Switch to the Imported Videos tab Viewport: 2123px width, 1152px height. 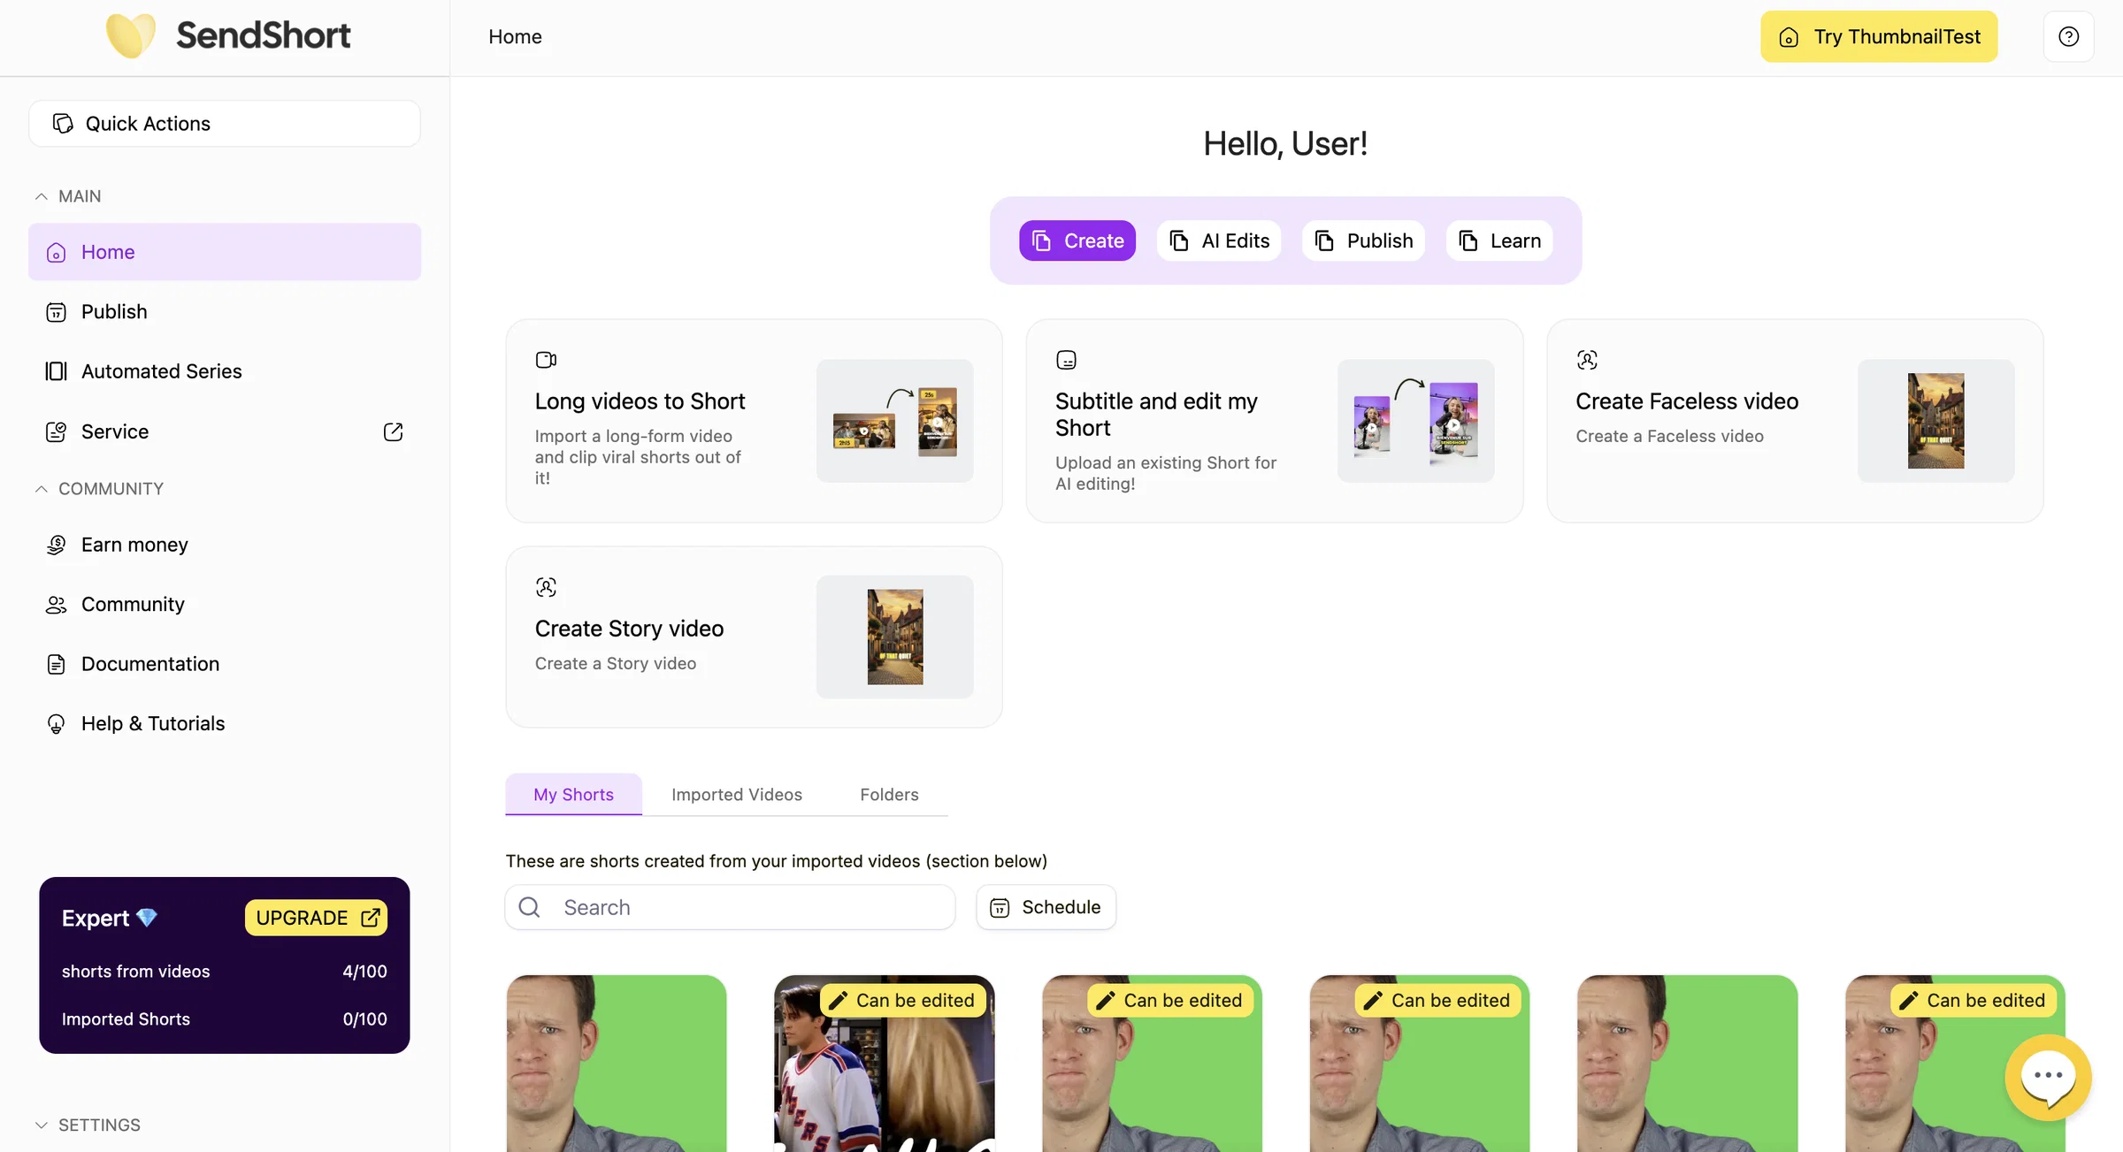click(736, 794)
